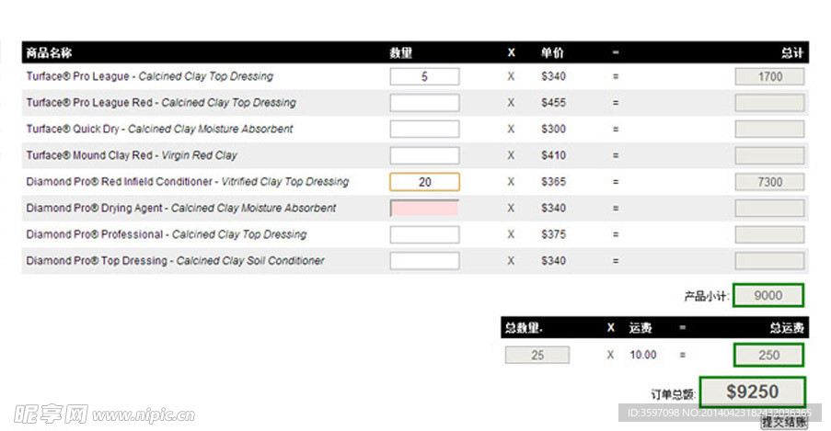Click the 总计 column header
This screenshot has height=431, width=831.
coord(792,52)
